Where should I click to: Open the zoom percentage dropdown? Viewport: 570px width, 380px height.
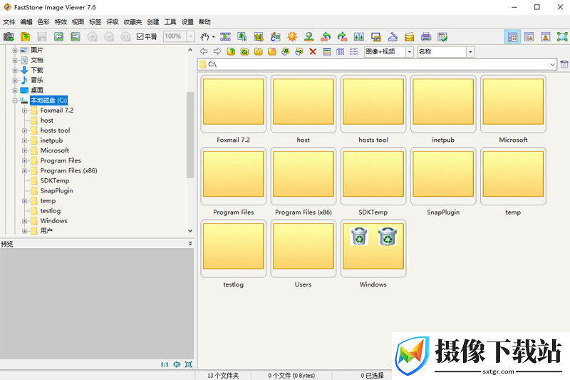pos(190,36)
